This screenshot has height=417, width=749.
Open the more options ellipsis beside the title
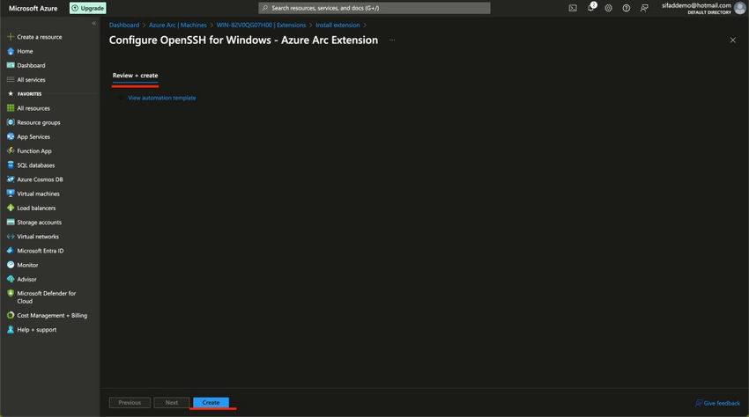(x=392, y=40)
